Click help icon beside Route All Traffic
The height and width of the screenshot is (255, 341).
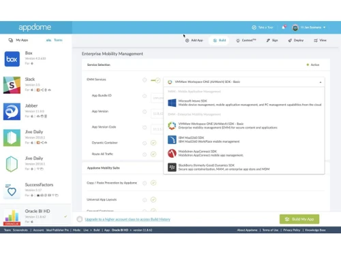(x=145, y=154)
